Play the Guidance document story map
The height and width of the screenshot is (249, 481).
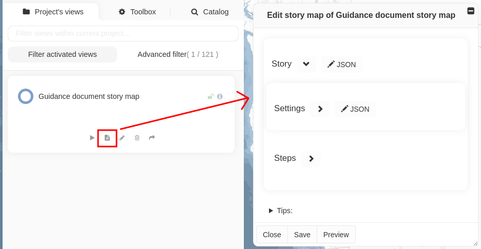coord(92,138)
